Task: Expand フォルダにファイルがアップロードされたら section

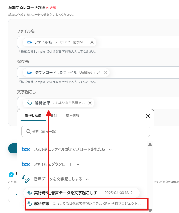Action: pos(110,149)
